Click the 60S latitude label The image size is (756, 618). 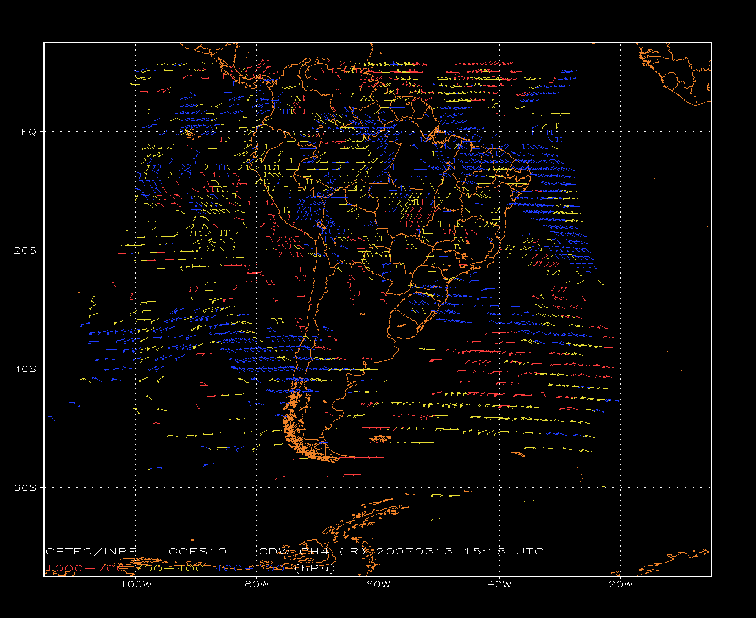tap(25, 488)
